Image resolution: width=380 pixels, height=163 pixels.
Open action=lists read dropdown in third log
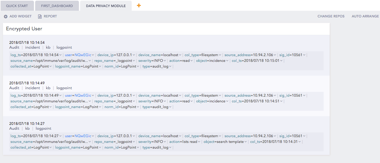pyautogui.click(x=199, y=142)
